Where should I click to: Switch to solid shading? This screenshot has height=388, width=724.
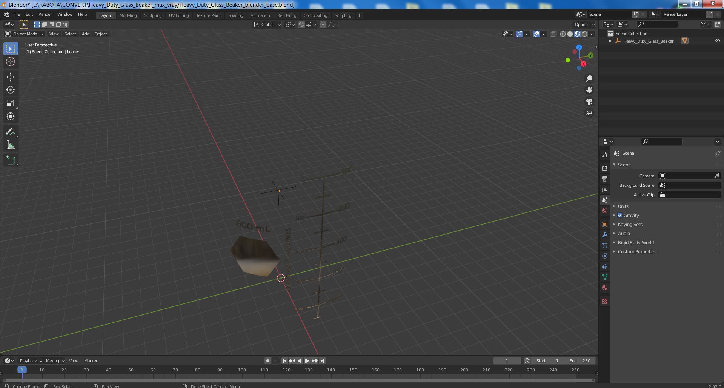click(x=570, y=34)
